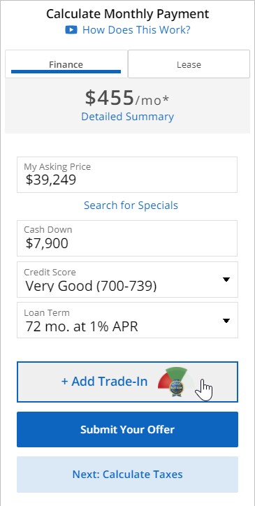The width and height of the screenshot is (255, 506).
Task: Click the Credit Score dropdown arrow
Action: coord(226,280)
